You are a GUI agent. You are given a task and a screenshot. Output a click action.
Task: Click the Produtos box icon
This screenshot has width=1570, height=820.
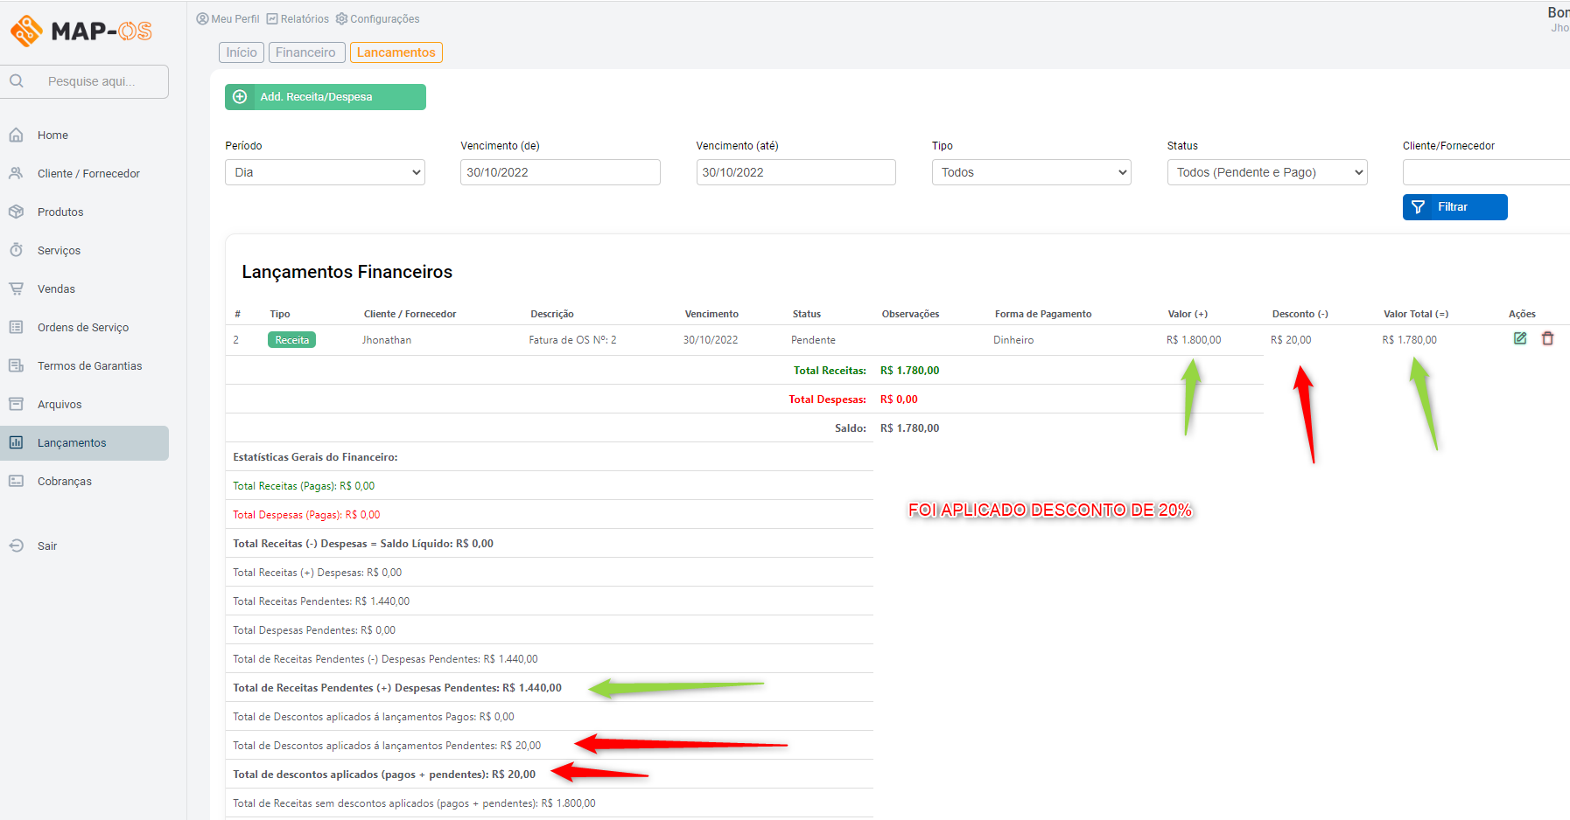point(16,212)
